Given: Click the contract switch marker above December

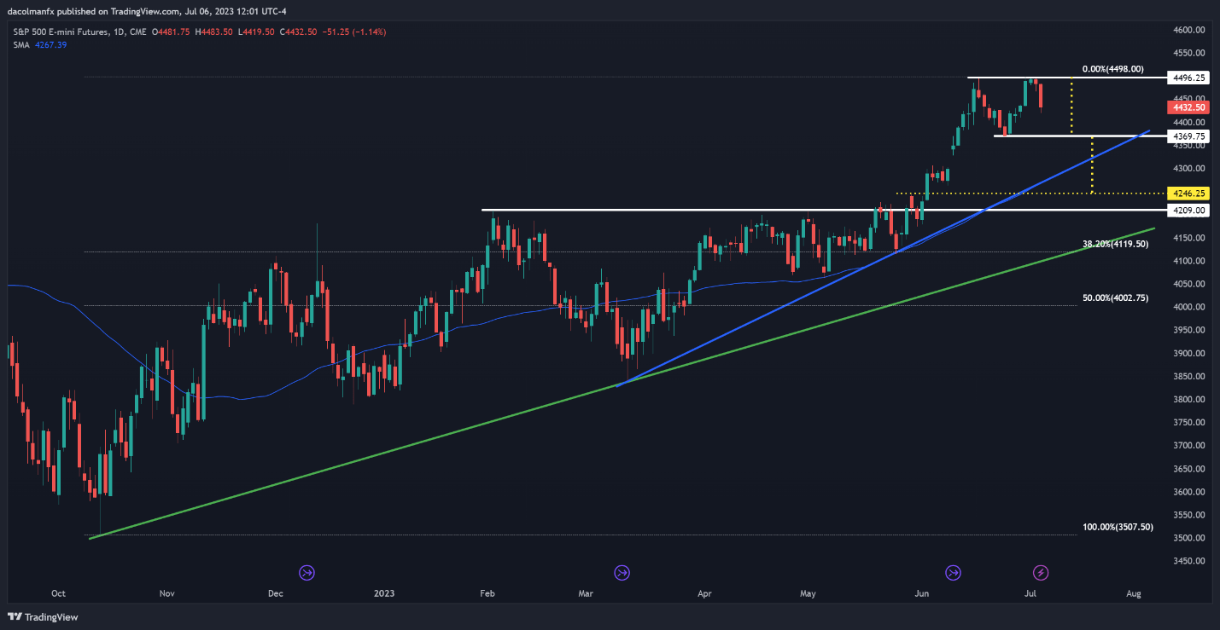Looking at the screenshot, I should click(306, 572).
